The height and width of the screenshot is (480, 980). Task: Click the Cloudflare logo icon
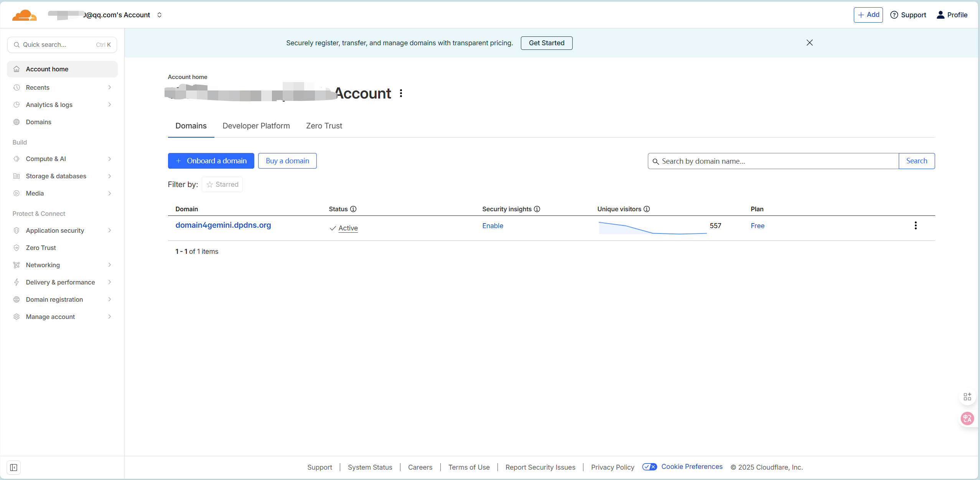tap(24, 15)
